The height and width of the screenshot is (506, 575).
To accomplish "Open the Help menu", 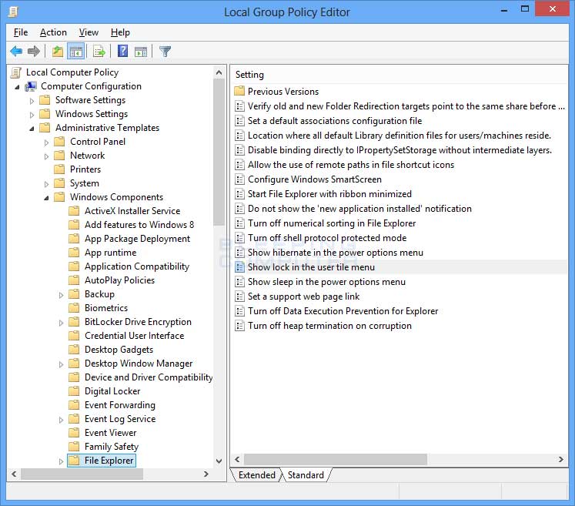I will 120,32.
